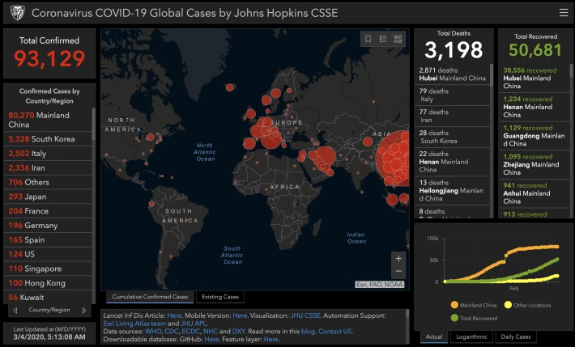
Task: Select Kuwait in country list
Action: [x=48, y=298]
